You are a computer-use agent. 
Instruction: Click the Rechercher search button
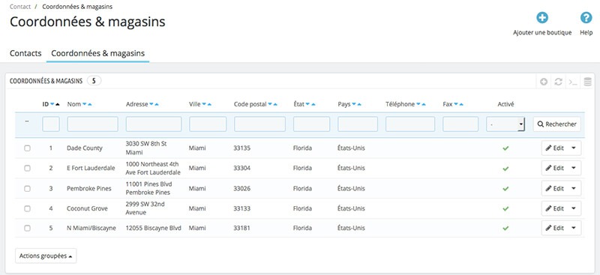(557, 124)
